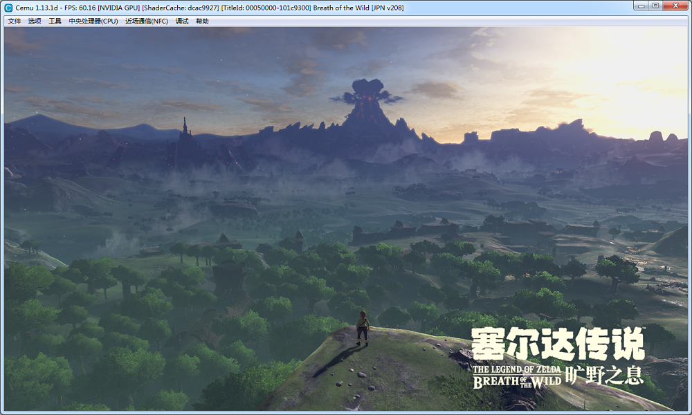Expand the 中央处理器(CPU) menu
692x415 pixels.
pyautogui.click(x=93, y=21)
